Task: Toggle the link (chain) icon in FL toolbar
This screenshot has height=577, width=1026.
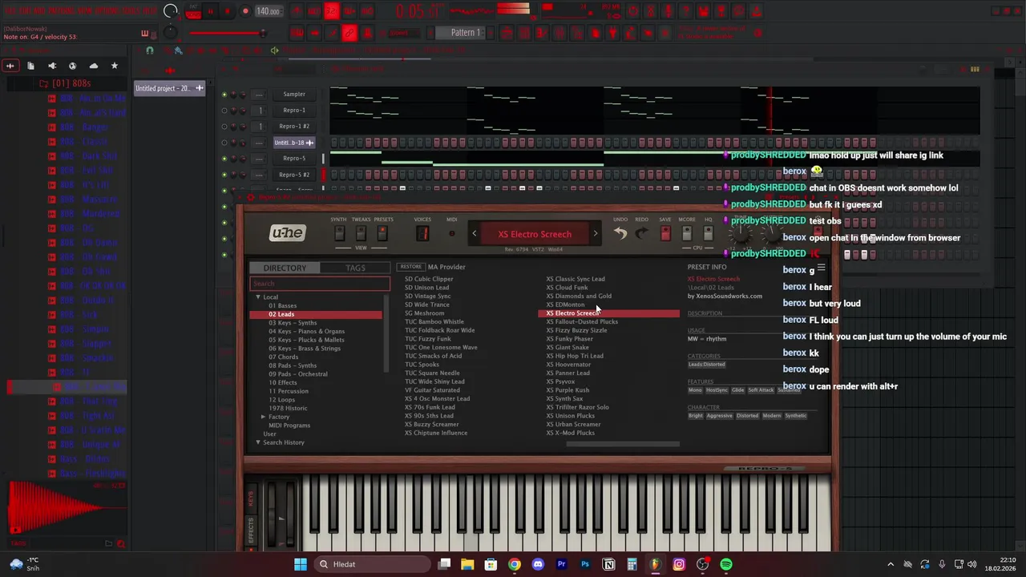Action: (x=349, y=33)
